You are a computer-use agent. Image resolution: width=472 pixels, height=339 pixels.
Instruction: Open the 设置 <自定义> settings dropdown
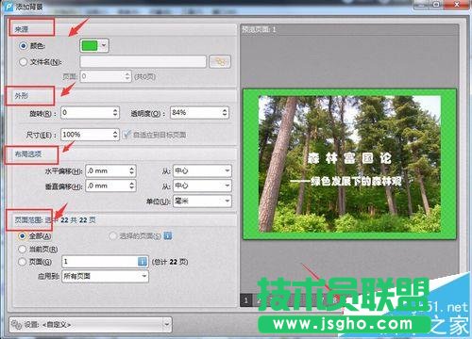tap(91, 324)
